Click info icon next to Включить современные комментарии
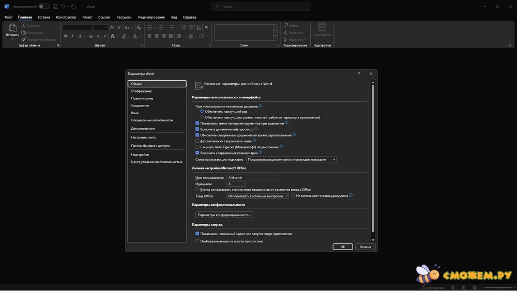 pos(261,152)
